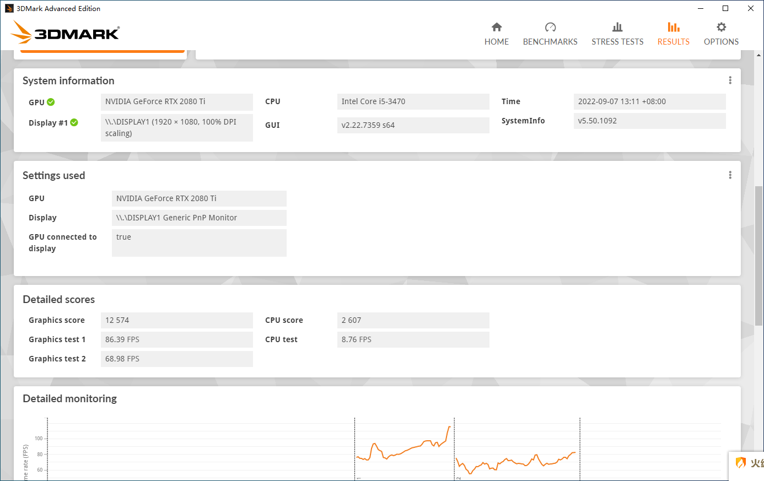Open Stress Tests via bar chart icon
The width and height of the screenshot is (764, 481).
[617, 27]
